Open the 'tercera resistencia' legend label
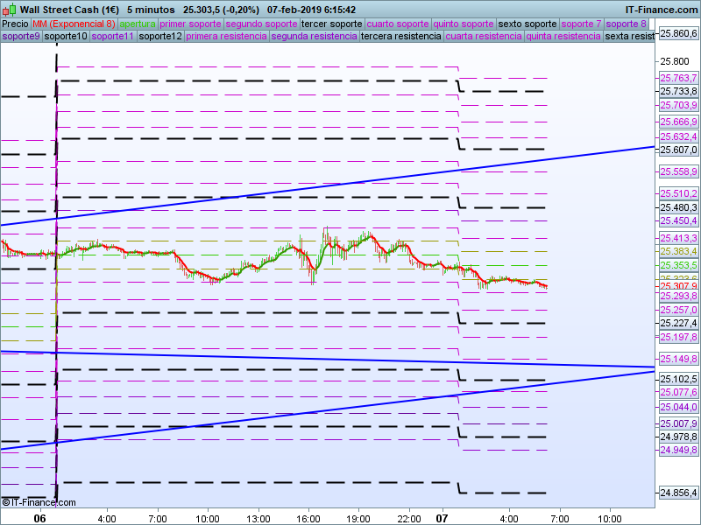This screenshot has height=525, width=701. coord(401,37)
